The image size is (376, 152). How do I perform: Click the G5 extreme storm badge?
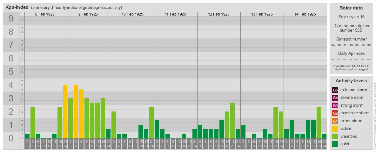coord(335,90)
